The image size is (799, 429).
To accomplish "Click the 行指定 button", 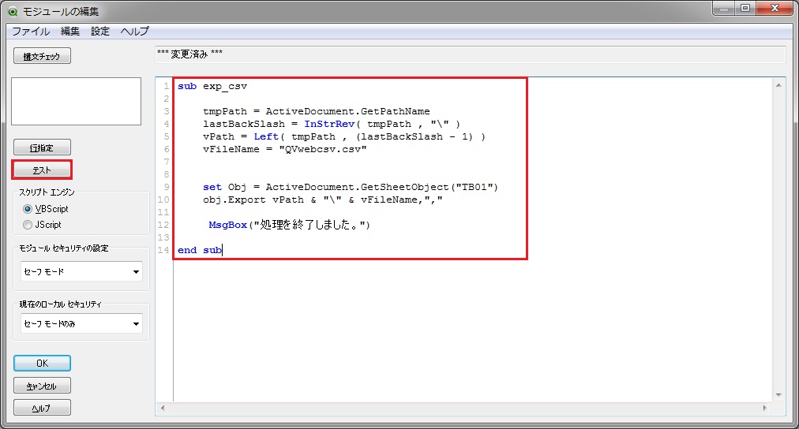I will coord(42,147).
